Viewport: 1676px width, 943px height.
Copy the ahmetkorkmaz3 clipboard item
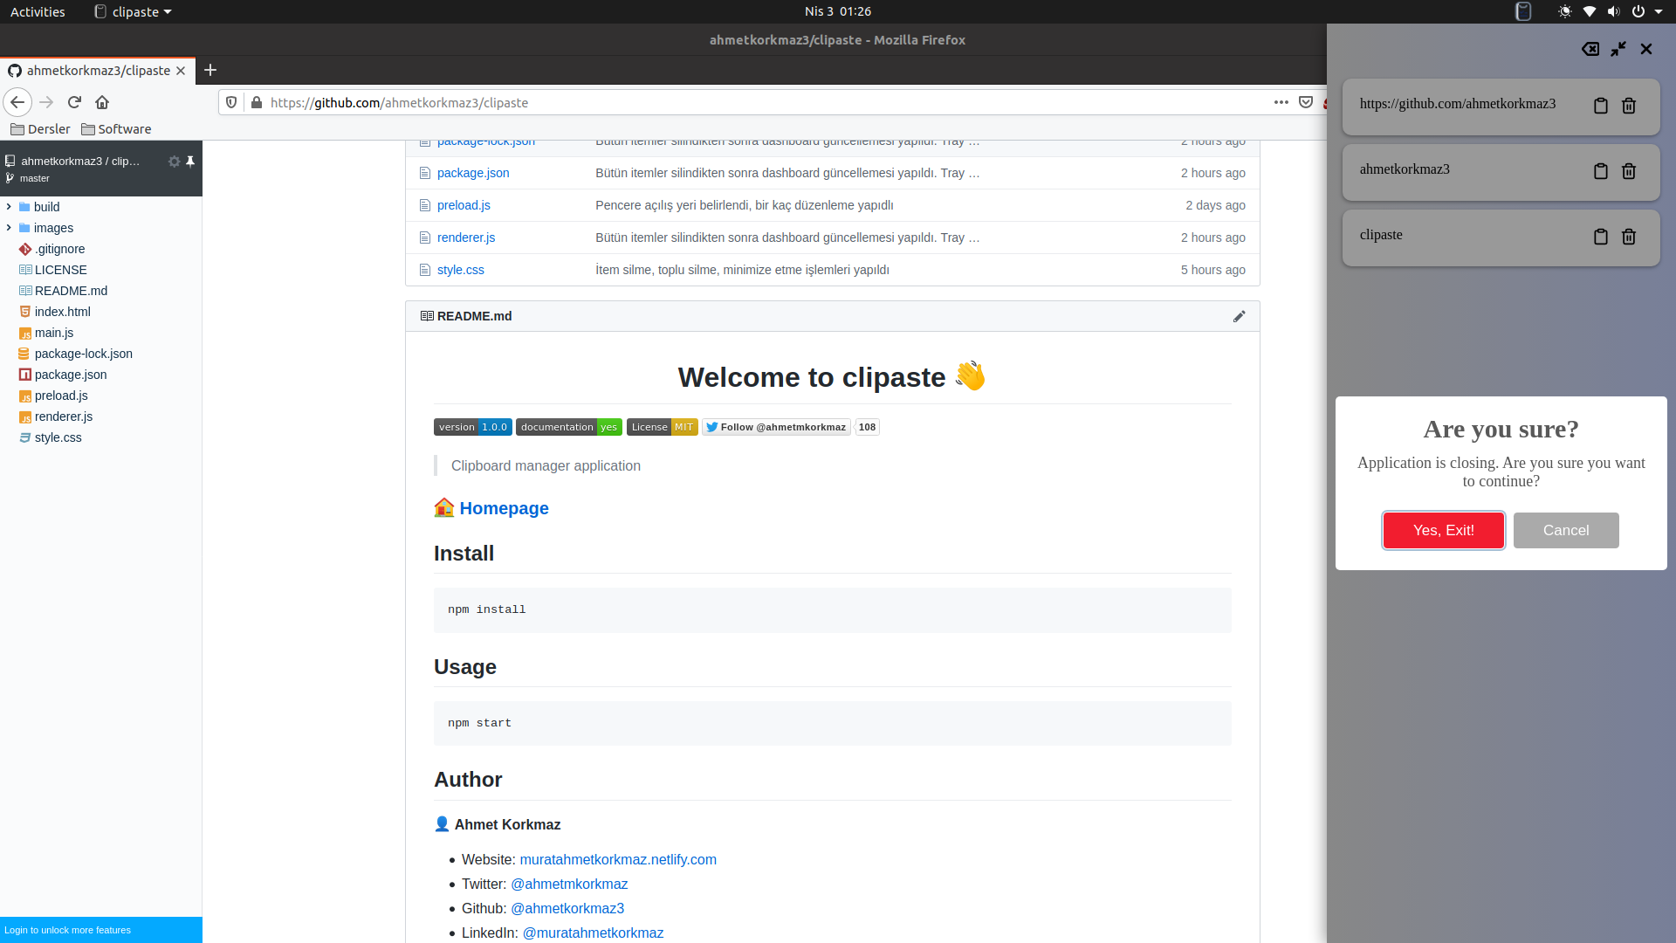[x=1600, y=171]
